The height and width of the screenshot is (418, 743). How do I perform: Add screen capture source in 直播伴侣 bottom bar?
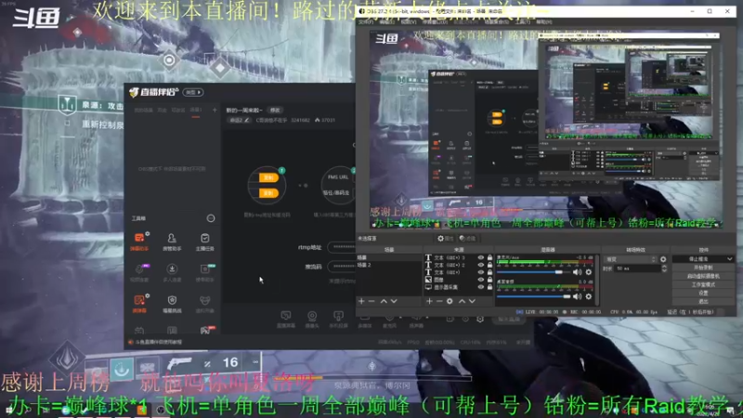click(x=286, y=319)
